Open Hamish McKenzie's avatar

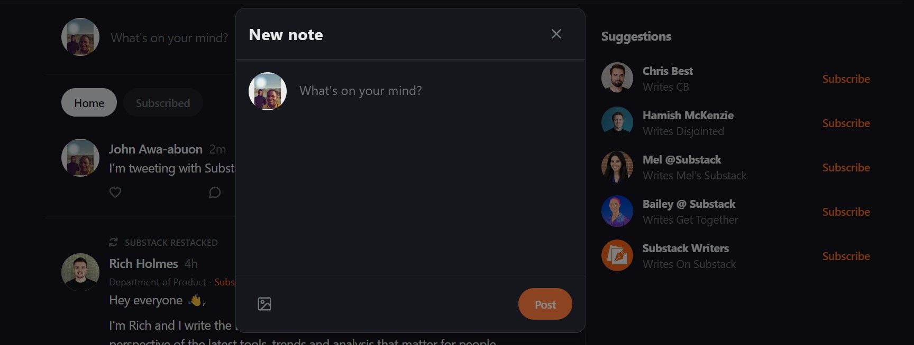coord(617,122)
